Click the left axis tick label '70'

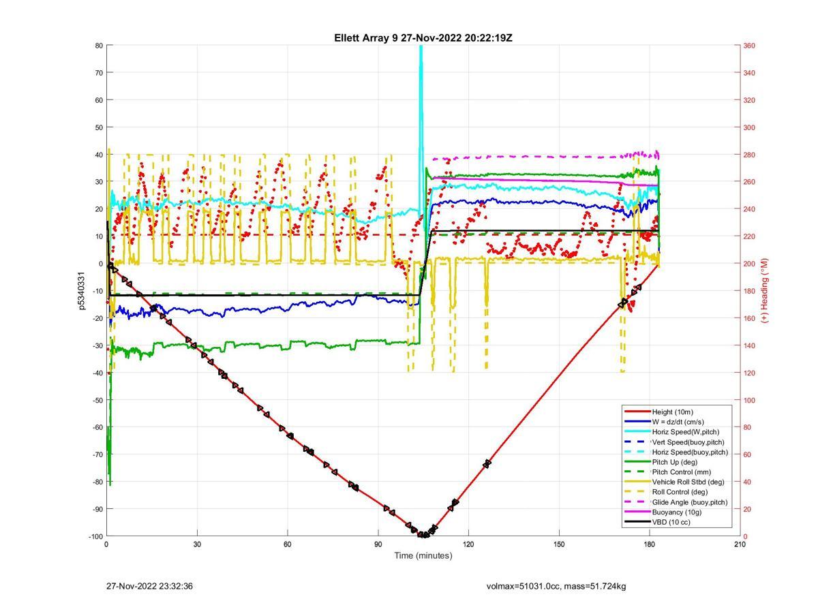click(98, 73)
